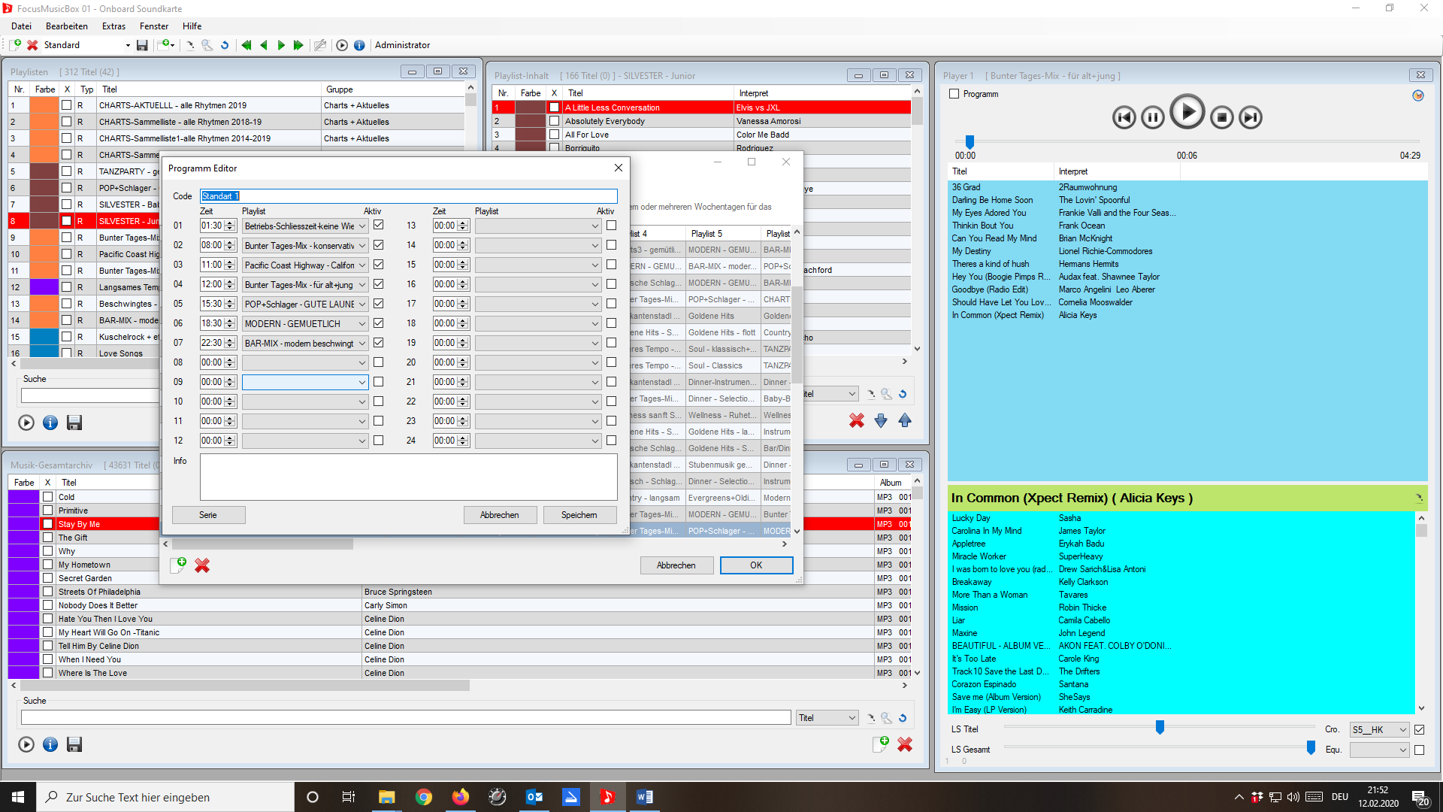The height and width of the screenshot is (812, 1443).
Task: Open the Extras menu
Action: click(113, 26)
